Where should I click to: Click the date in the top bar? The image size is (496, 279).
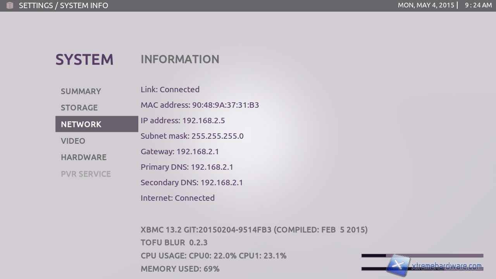pyautogui.click(x=426, y=5)
